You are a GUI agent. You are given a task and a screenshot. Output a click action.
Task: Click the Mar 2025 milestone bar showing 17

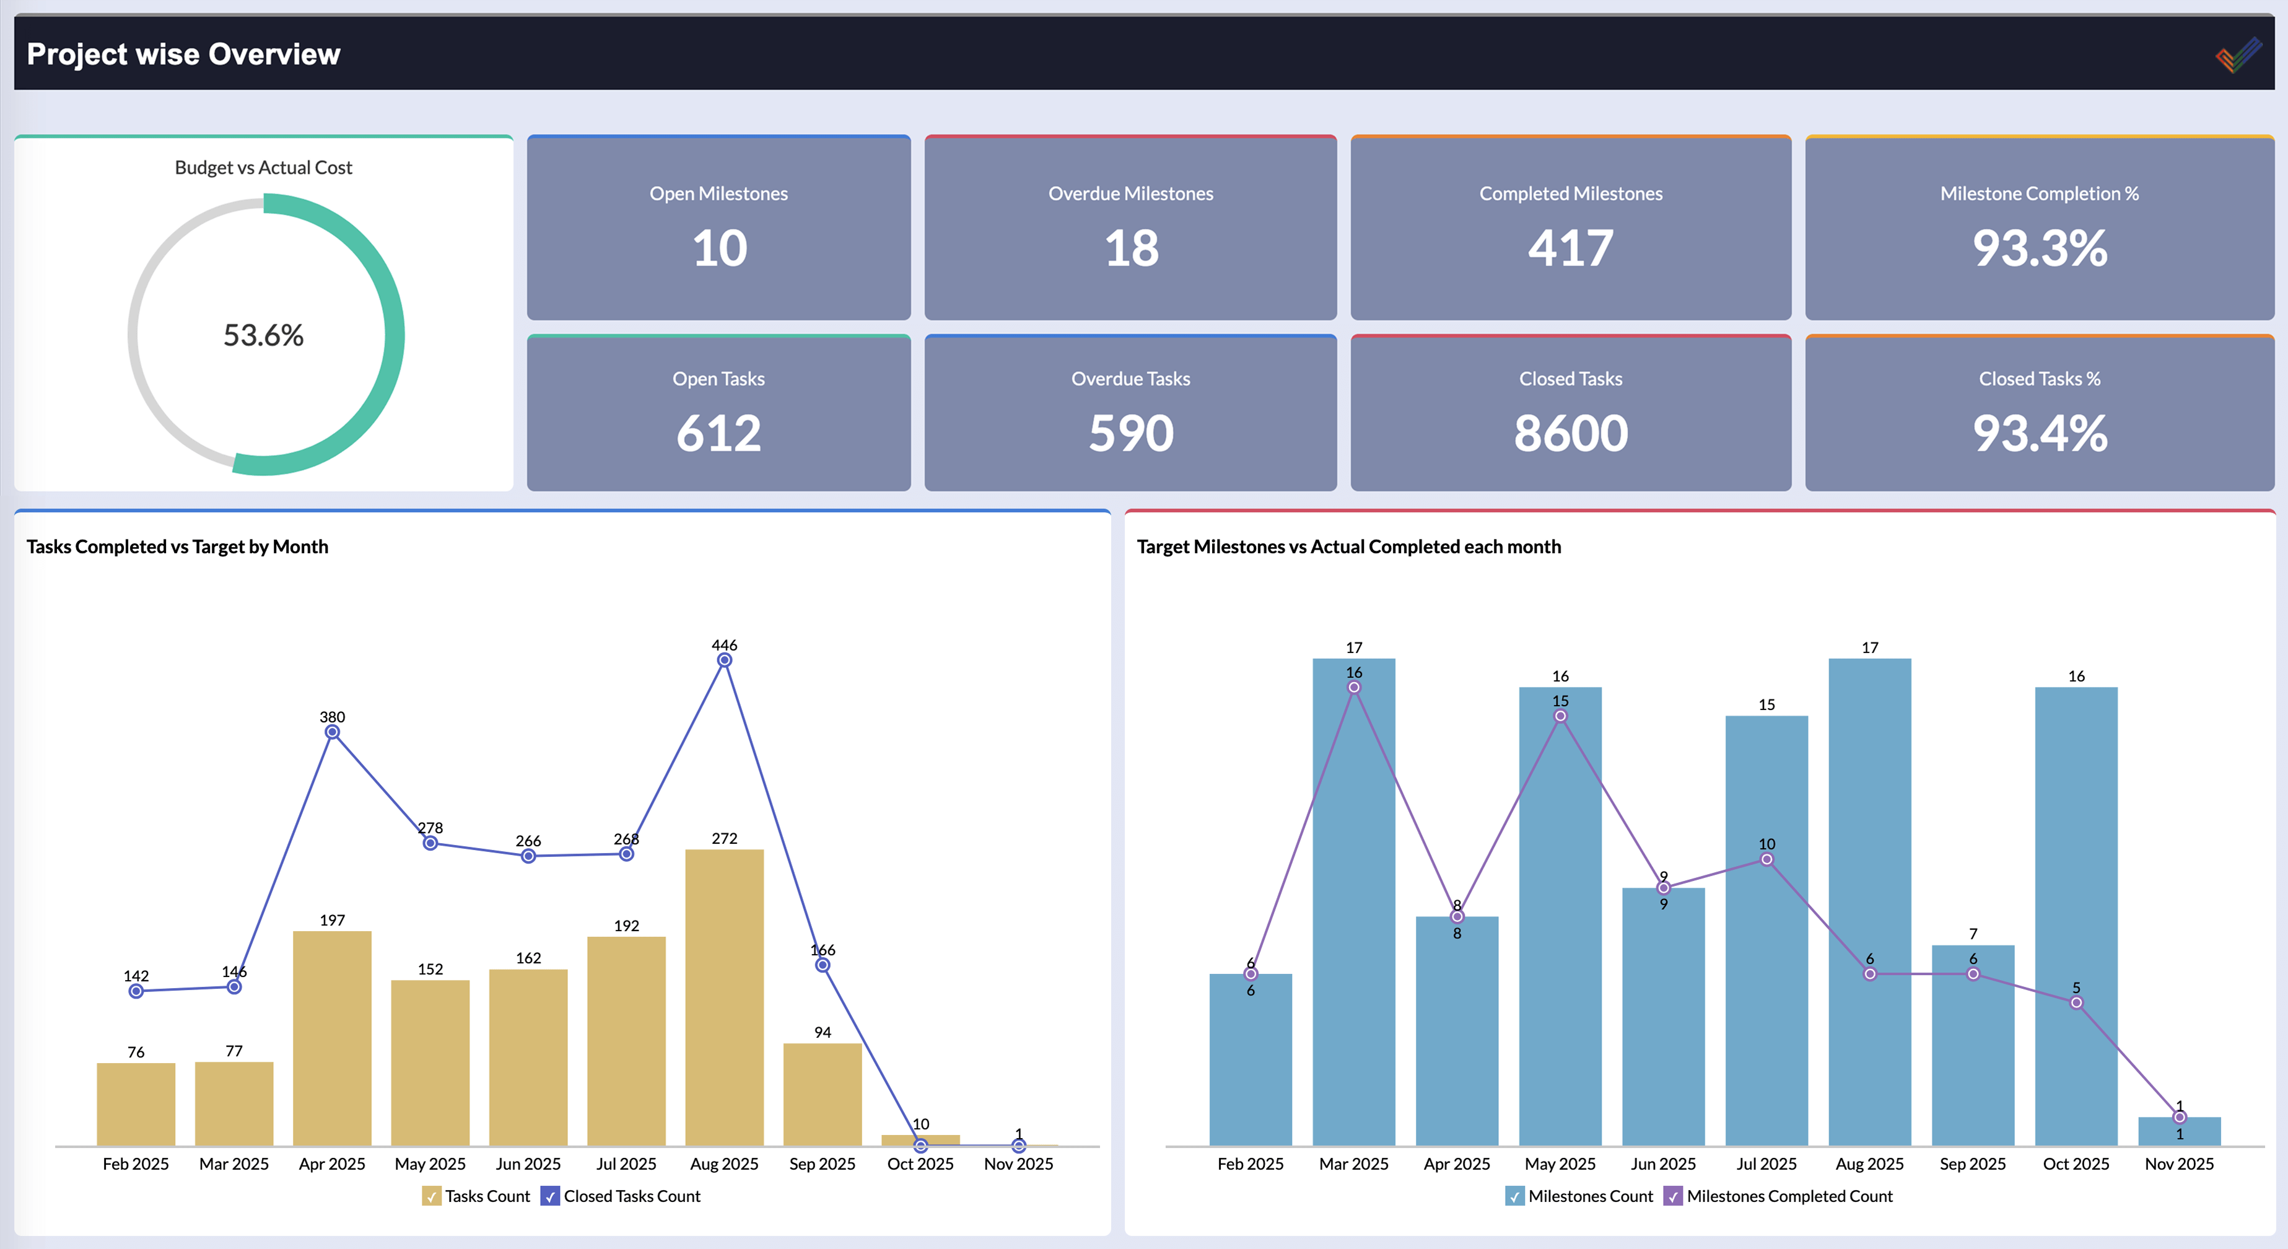point(1353,888)
